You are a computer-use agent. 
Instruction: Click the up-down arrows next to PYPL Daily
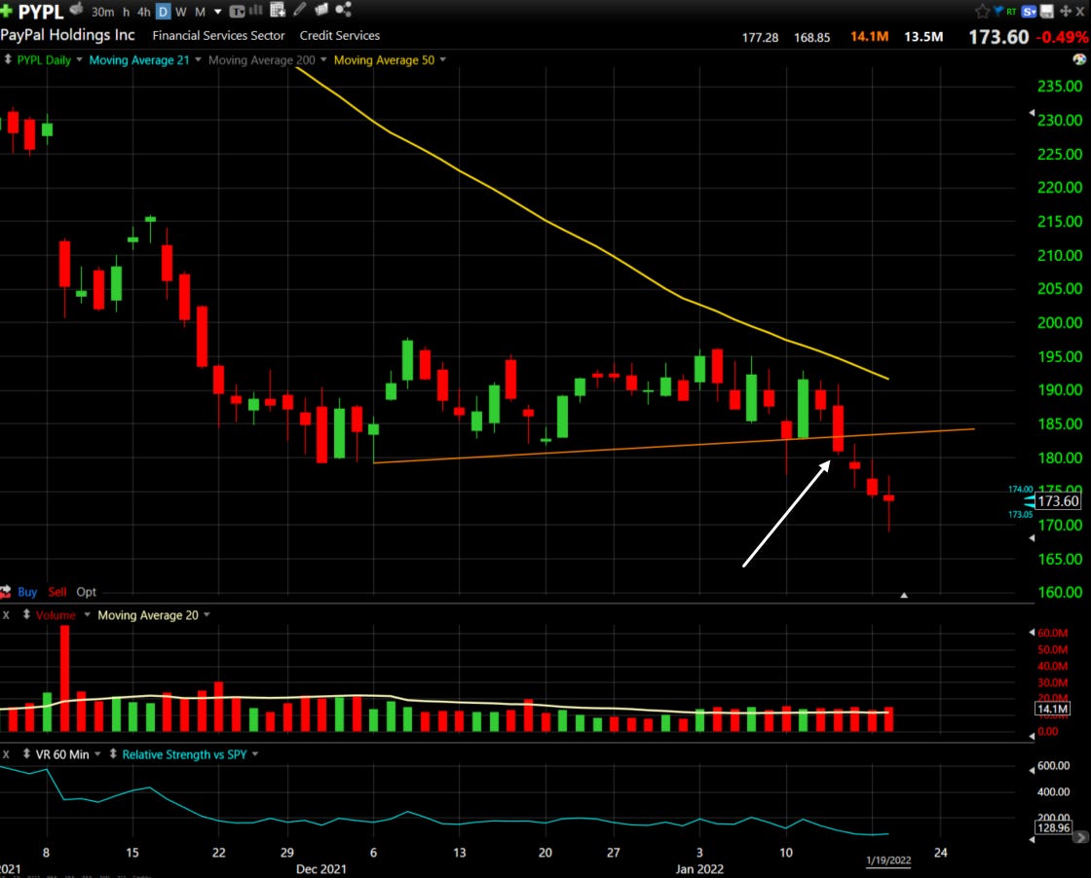click(8, 59)
